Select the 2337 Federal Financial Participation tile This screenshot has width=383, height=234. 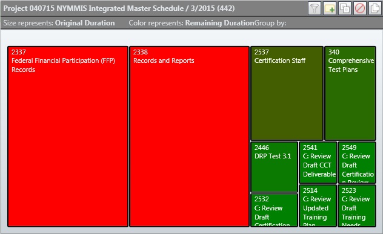point(68,137)
